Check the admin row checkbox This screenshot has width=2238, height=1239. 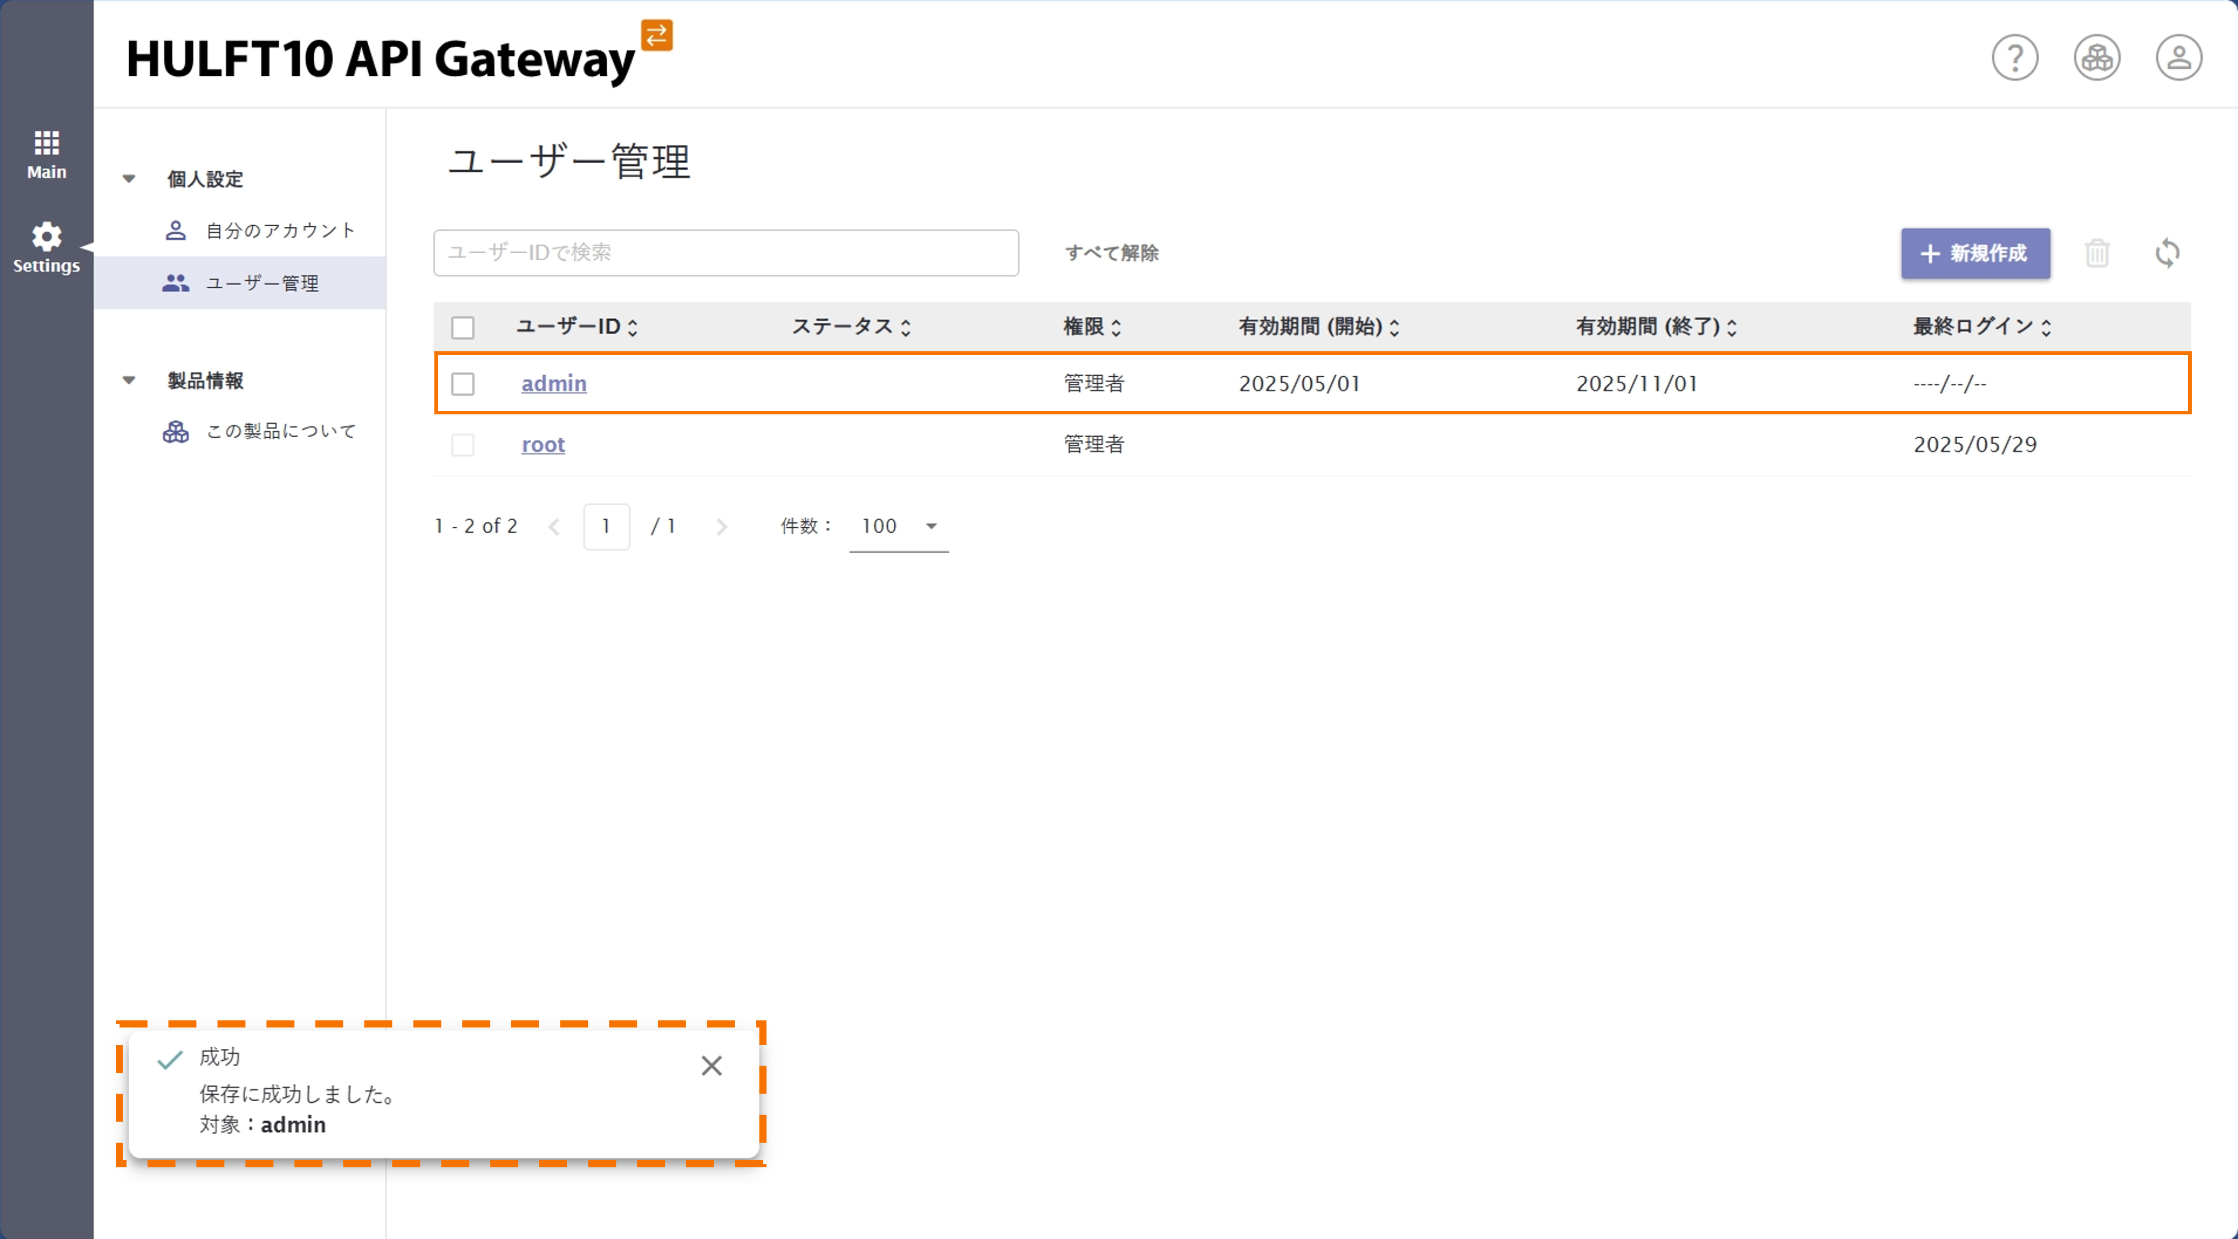[x=463, y=384]
